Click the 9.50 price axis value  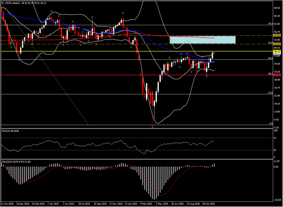pos(277,119)
